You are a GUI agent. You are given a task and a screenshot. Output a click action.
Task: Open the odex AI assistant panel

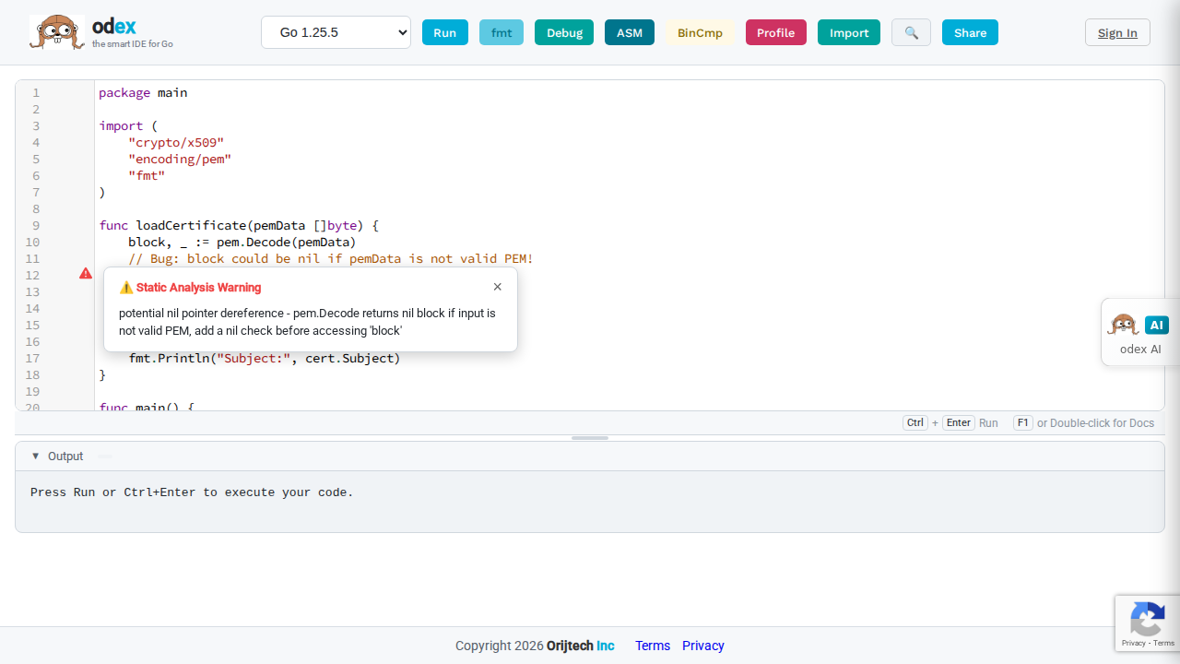1139,333
